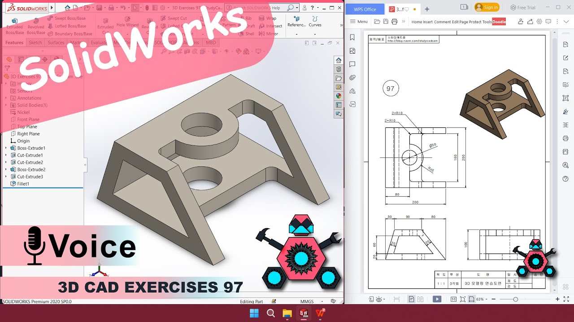
Task: Select the Rib feature tool
Action: pyautogui.click(x=245, y=18)
